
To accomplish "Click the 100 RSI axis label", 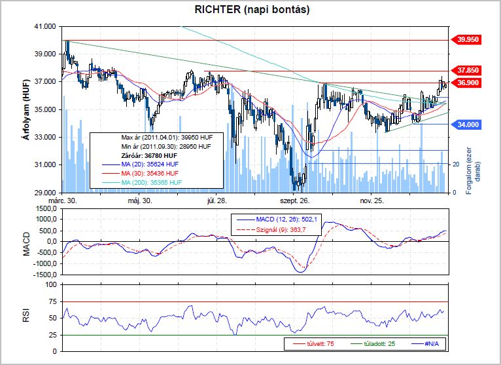I will click(52, 284).
